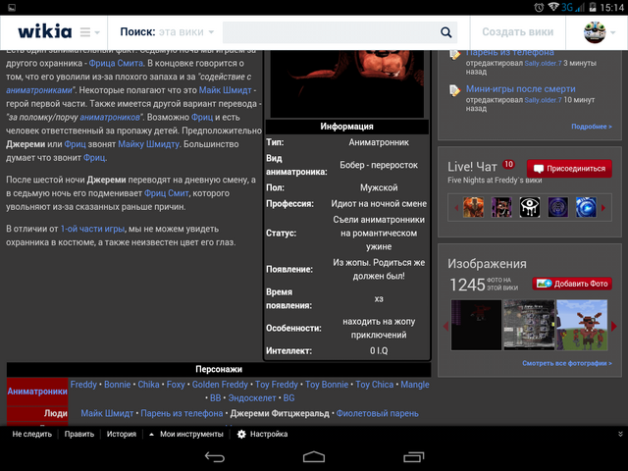Open 'Майк Шмидт' link in article text

[225, 90]
